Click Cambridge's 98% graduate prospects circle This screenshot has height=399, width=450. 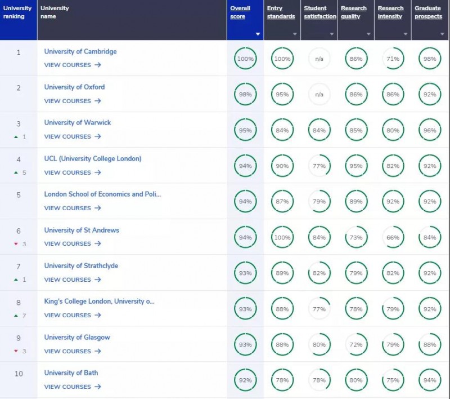430,59
